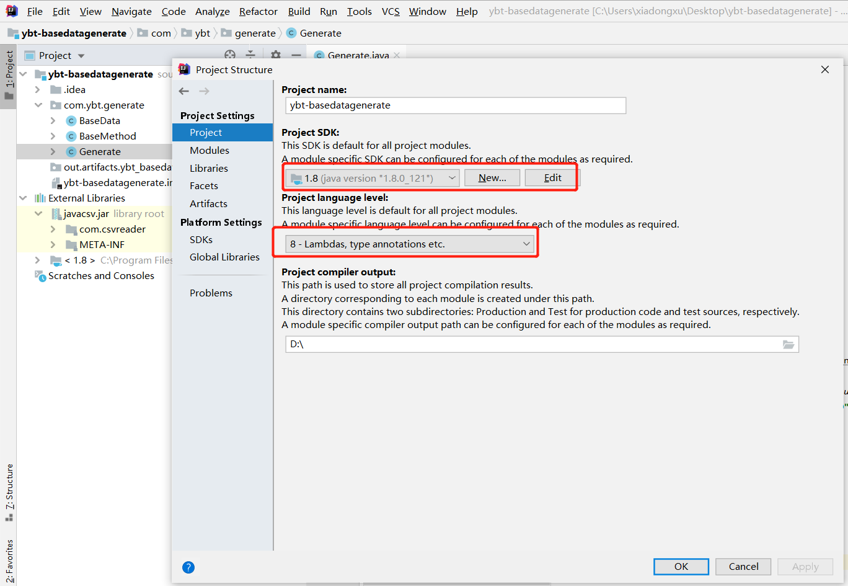Expand the < 1.8 > JDK node

(x=38, y=260)
